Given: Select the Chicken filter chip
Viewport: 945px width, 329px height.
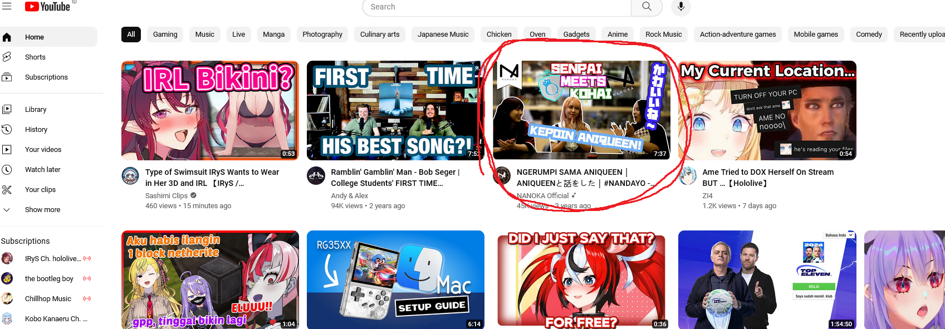Looking at the screenshot, I should coord(499,35).
